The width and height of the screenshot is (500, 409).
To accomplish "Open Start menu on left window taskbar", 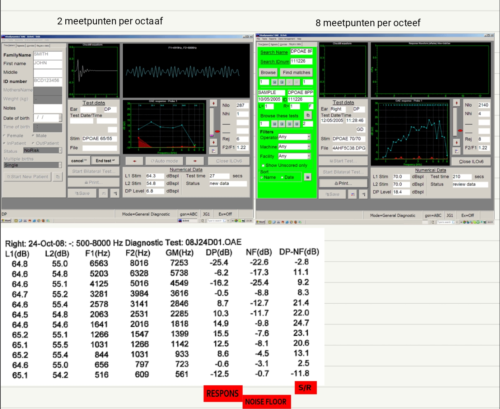I will point(6,220).
